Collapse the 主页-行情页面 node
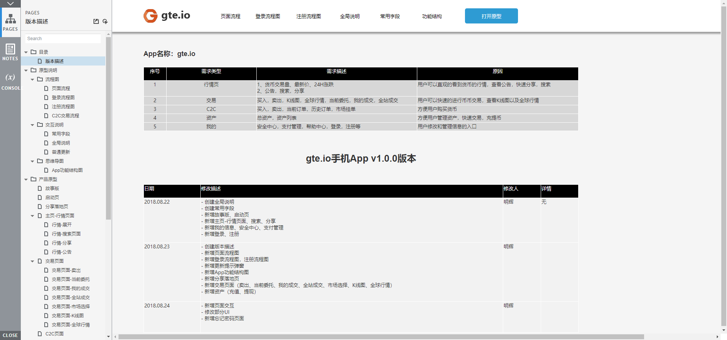The image size is (727, 340). (x=33, y=216)
